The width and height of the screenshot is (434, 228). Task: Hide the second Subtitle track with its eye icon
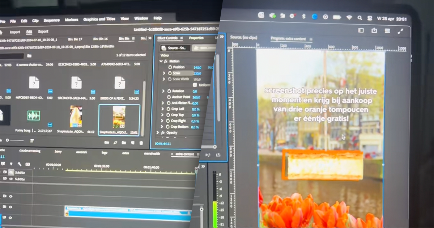(11, 179)
